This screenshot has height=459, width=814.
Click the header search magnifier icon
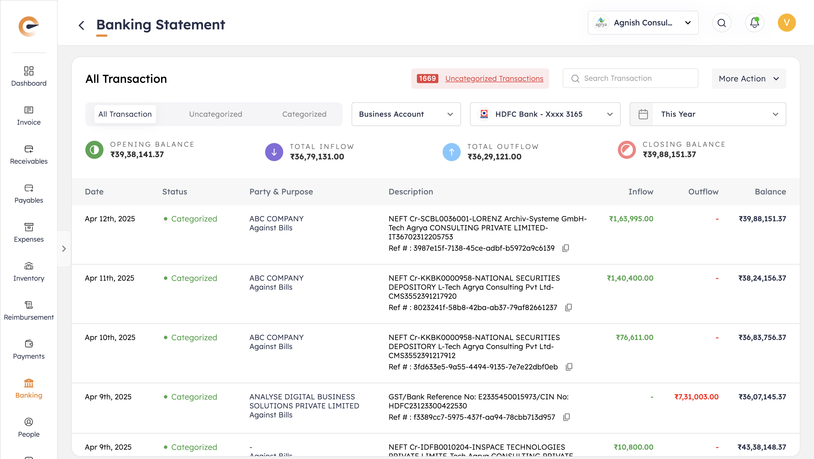(x=721, y=23)
